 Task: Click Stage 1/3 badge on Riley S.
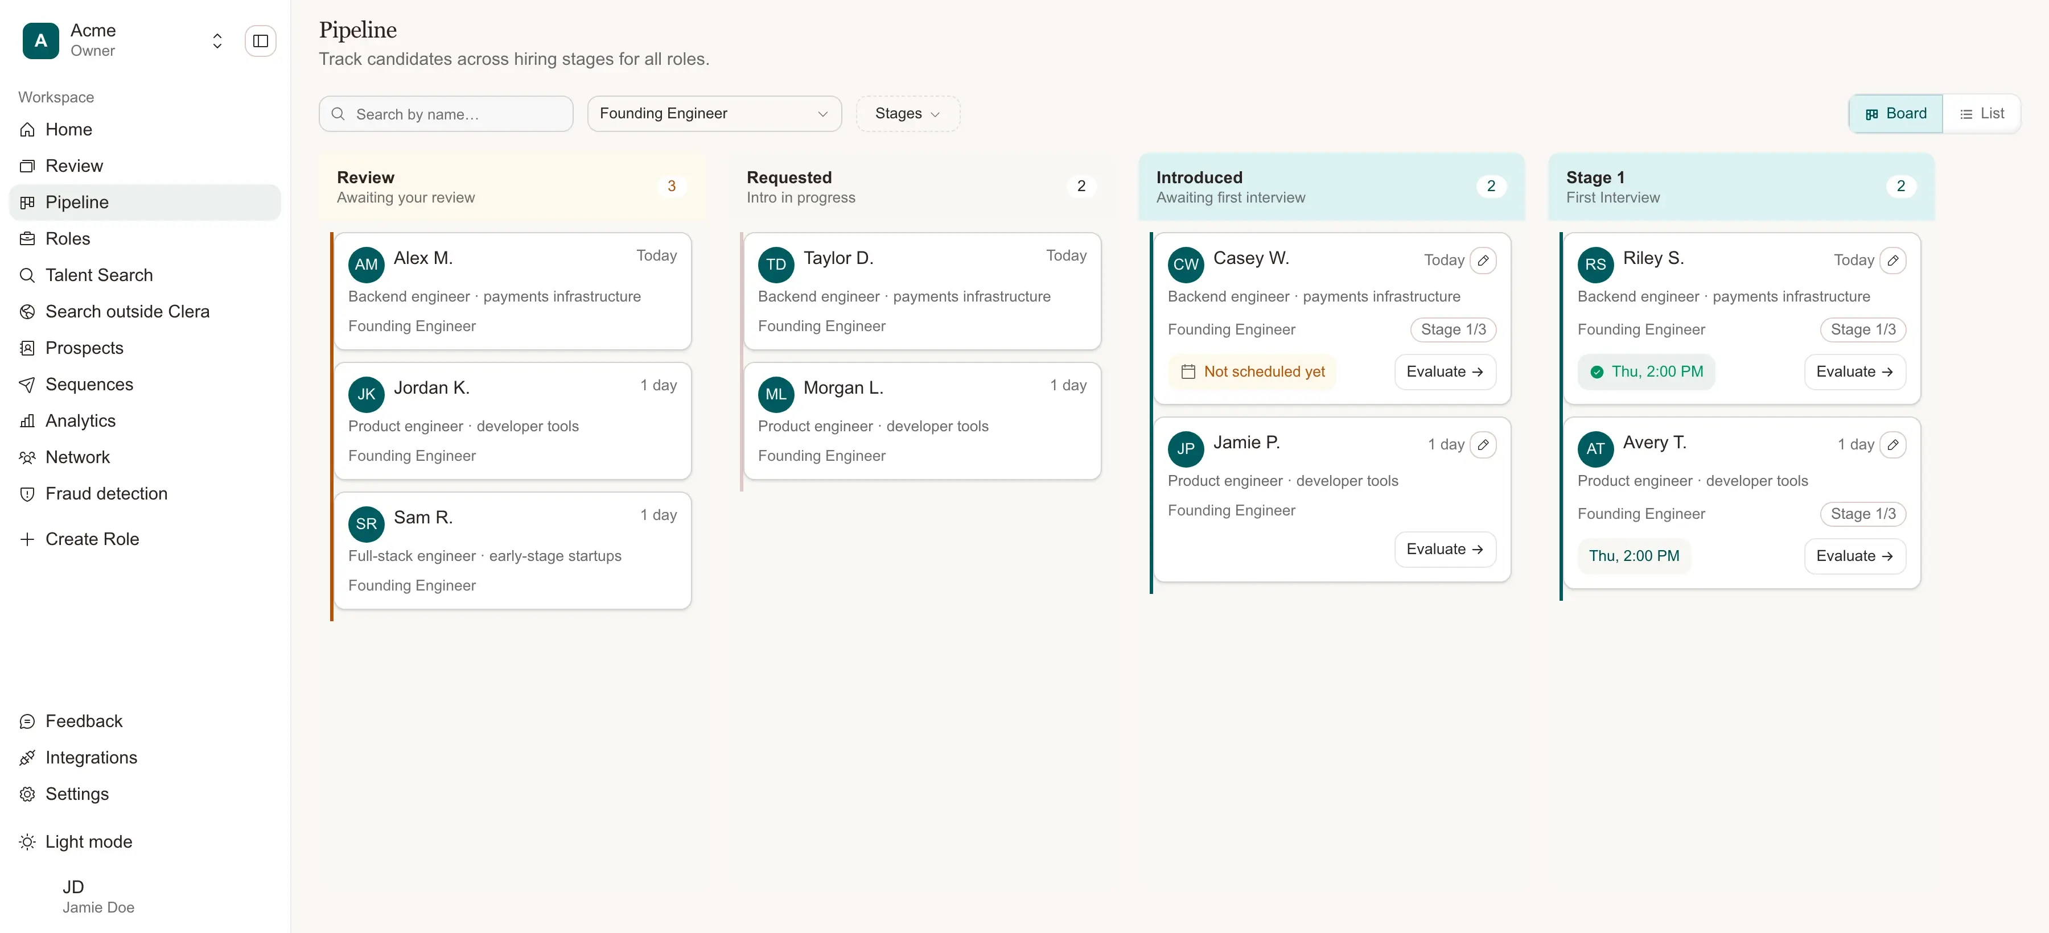pyautogui.click(x=1863, y=330)
